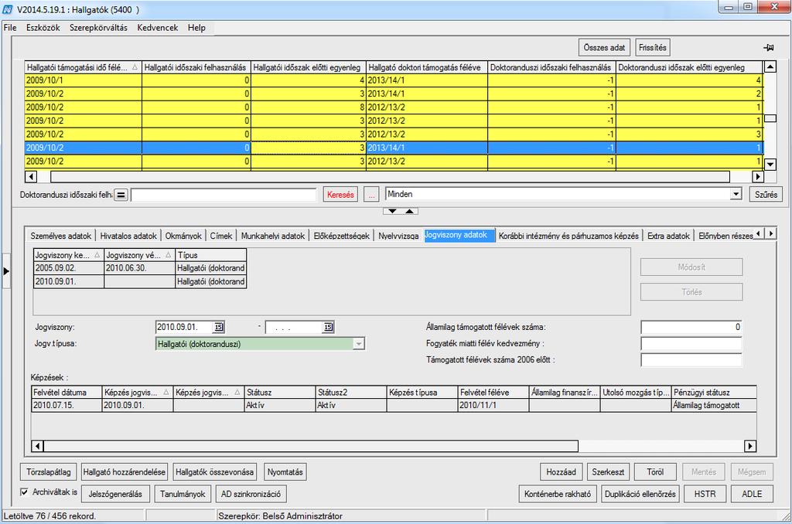Click Hallgató hozzárendelése button
Viewport: 792px width, 524px height.
click(x=125, y=472)
